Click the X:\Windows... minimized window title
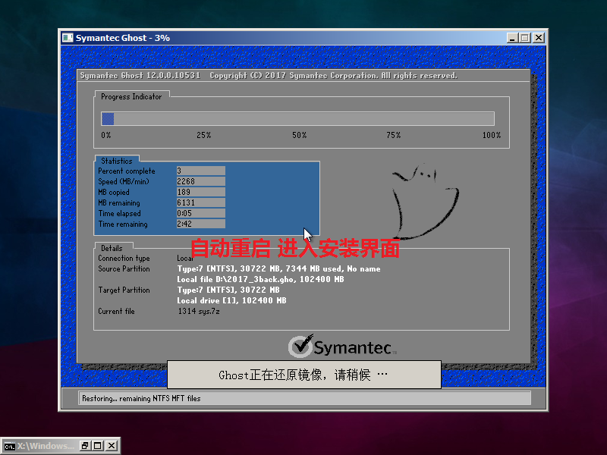This screenshot has height=455, width=607. pos(46,446)
